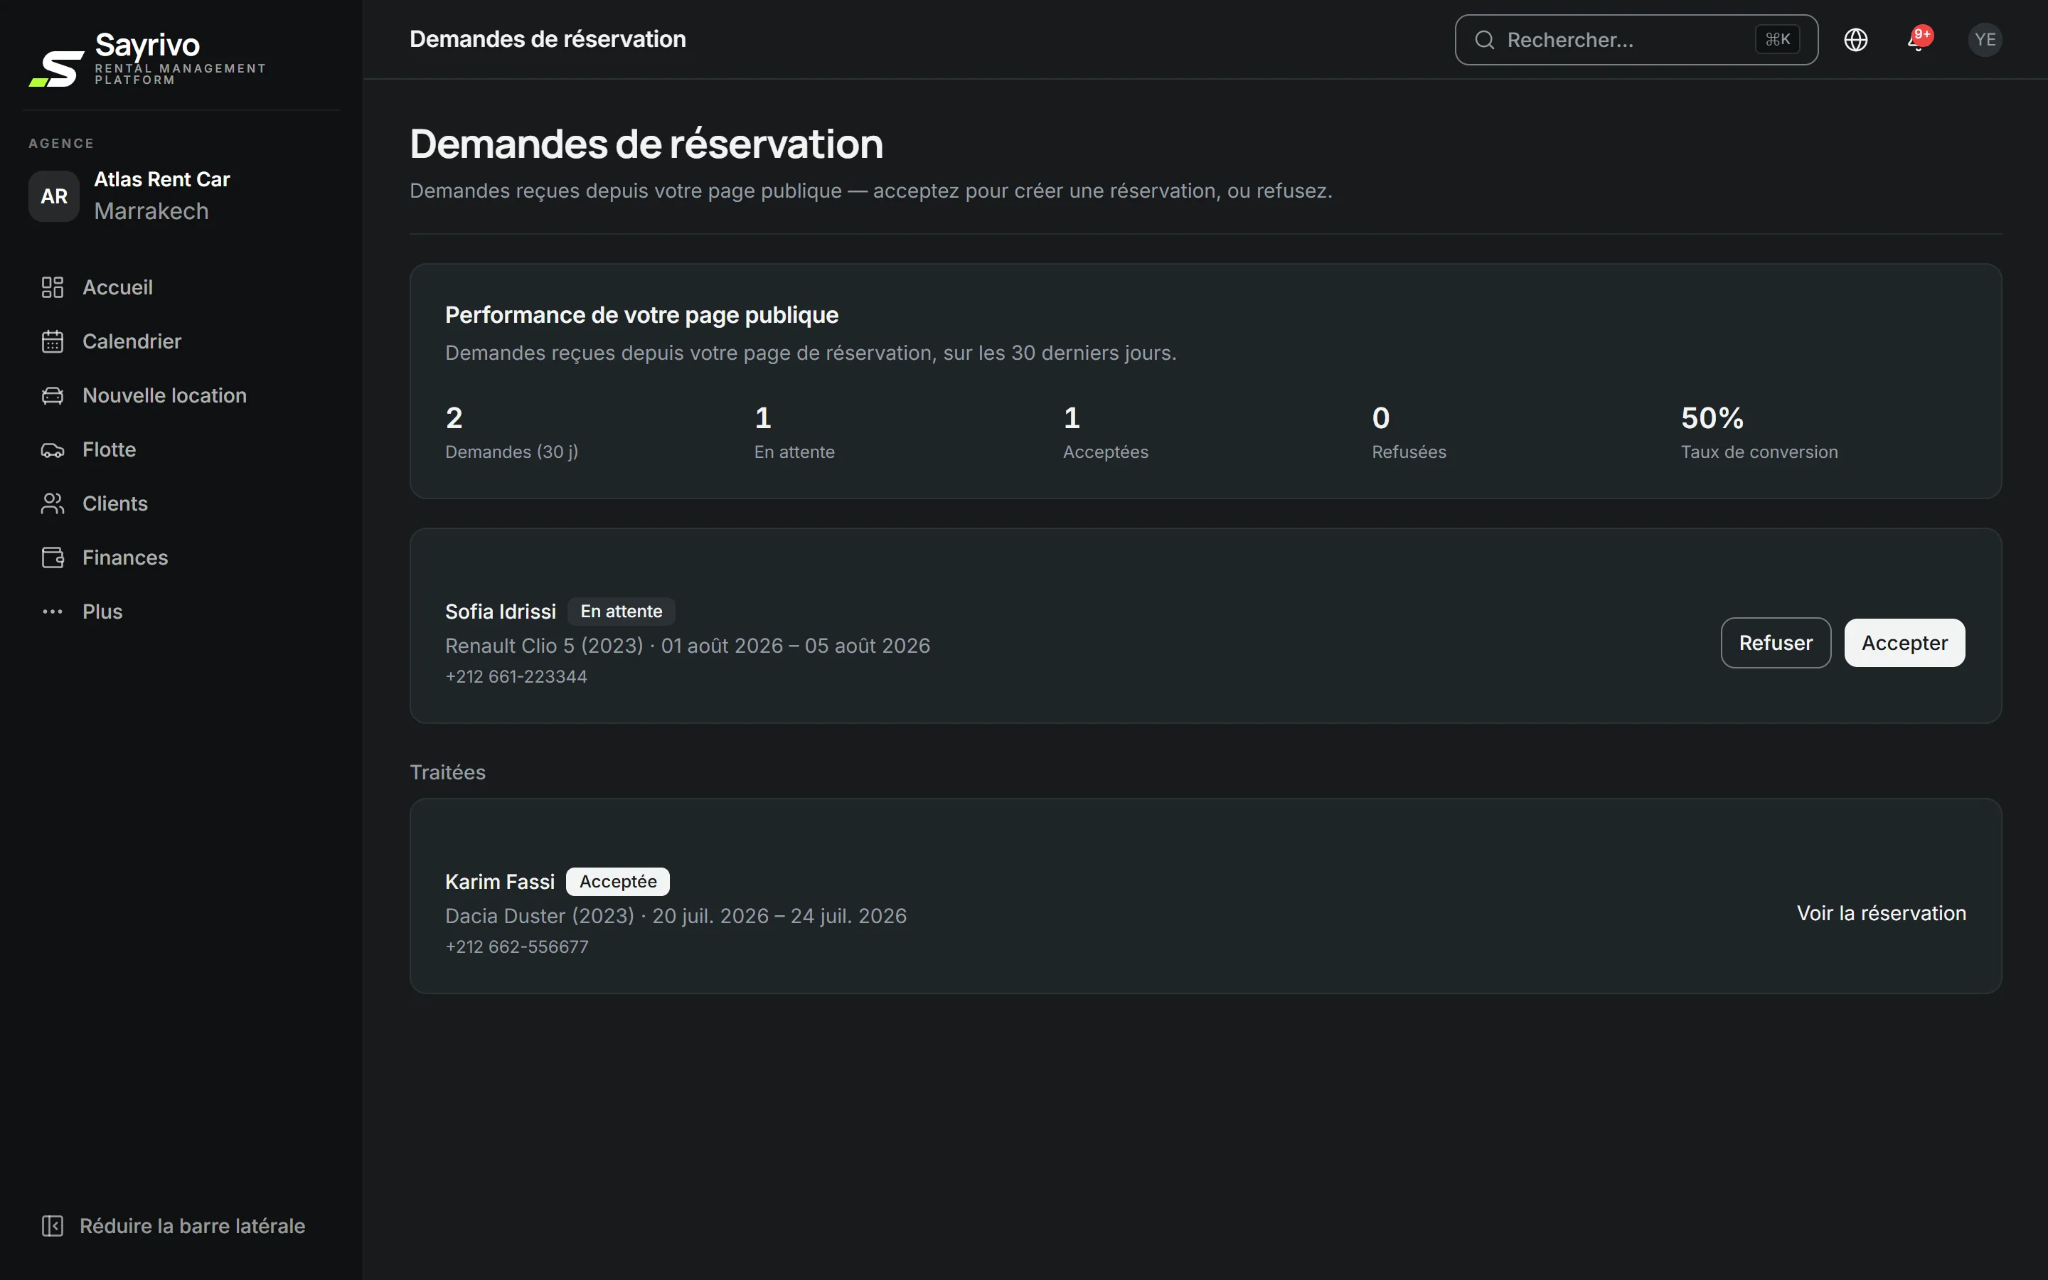Click phone number +212 661-223344
This screenshot has height=1280, width=2048.
(516, 676)
